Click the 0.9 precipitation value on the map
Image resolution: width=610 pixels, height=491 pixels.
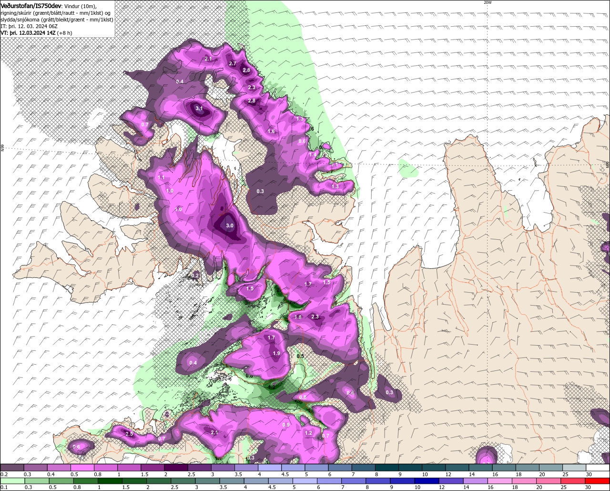click(286, 425)
